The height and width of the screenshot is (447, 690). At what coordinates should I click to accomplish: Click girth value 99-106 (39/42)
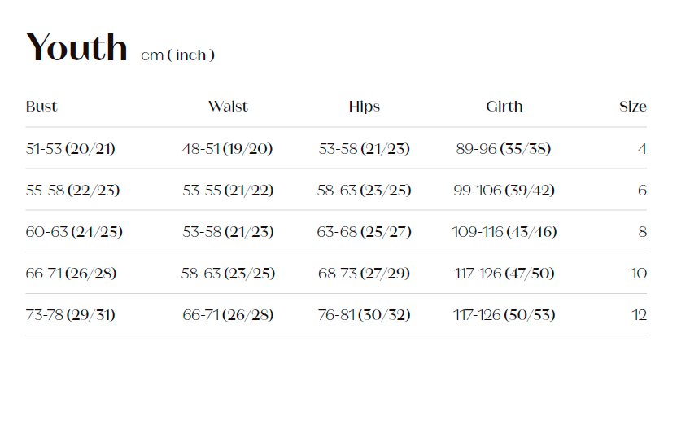504,190
